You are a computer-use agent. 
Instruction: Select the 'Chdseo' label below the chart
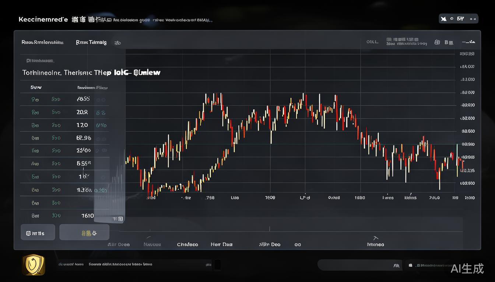[187, 244]
